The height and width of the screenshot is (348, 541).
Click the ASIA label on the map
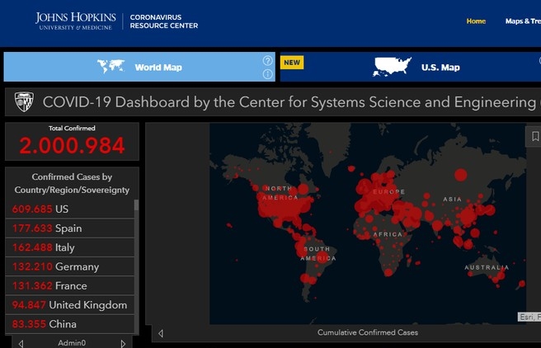(452, 200)
